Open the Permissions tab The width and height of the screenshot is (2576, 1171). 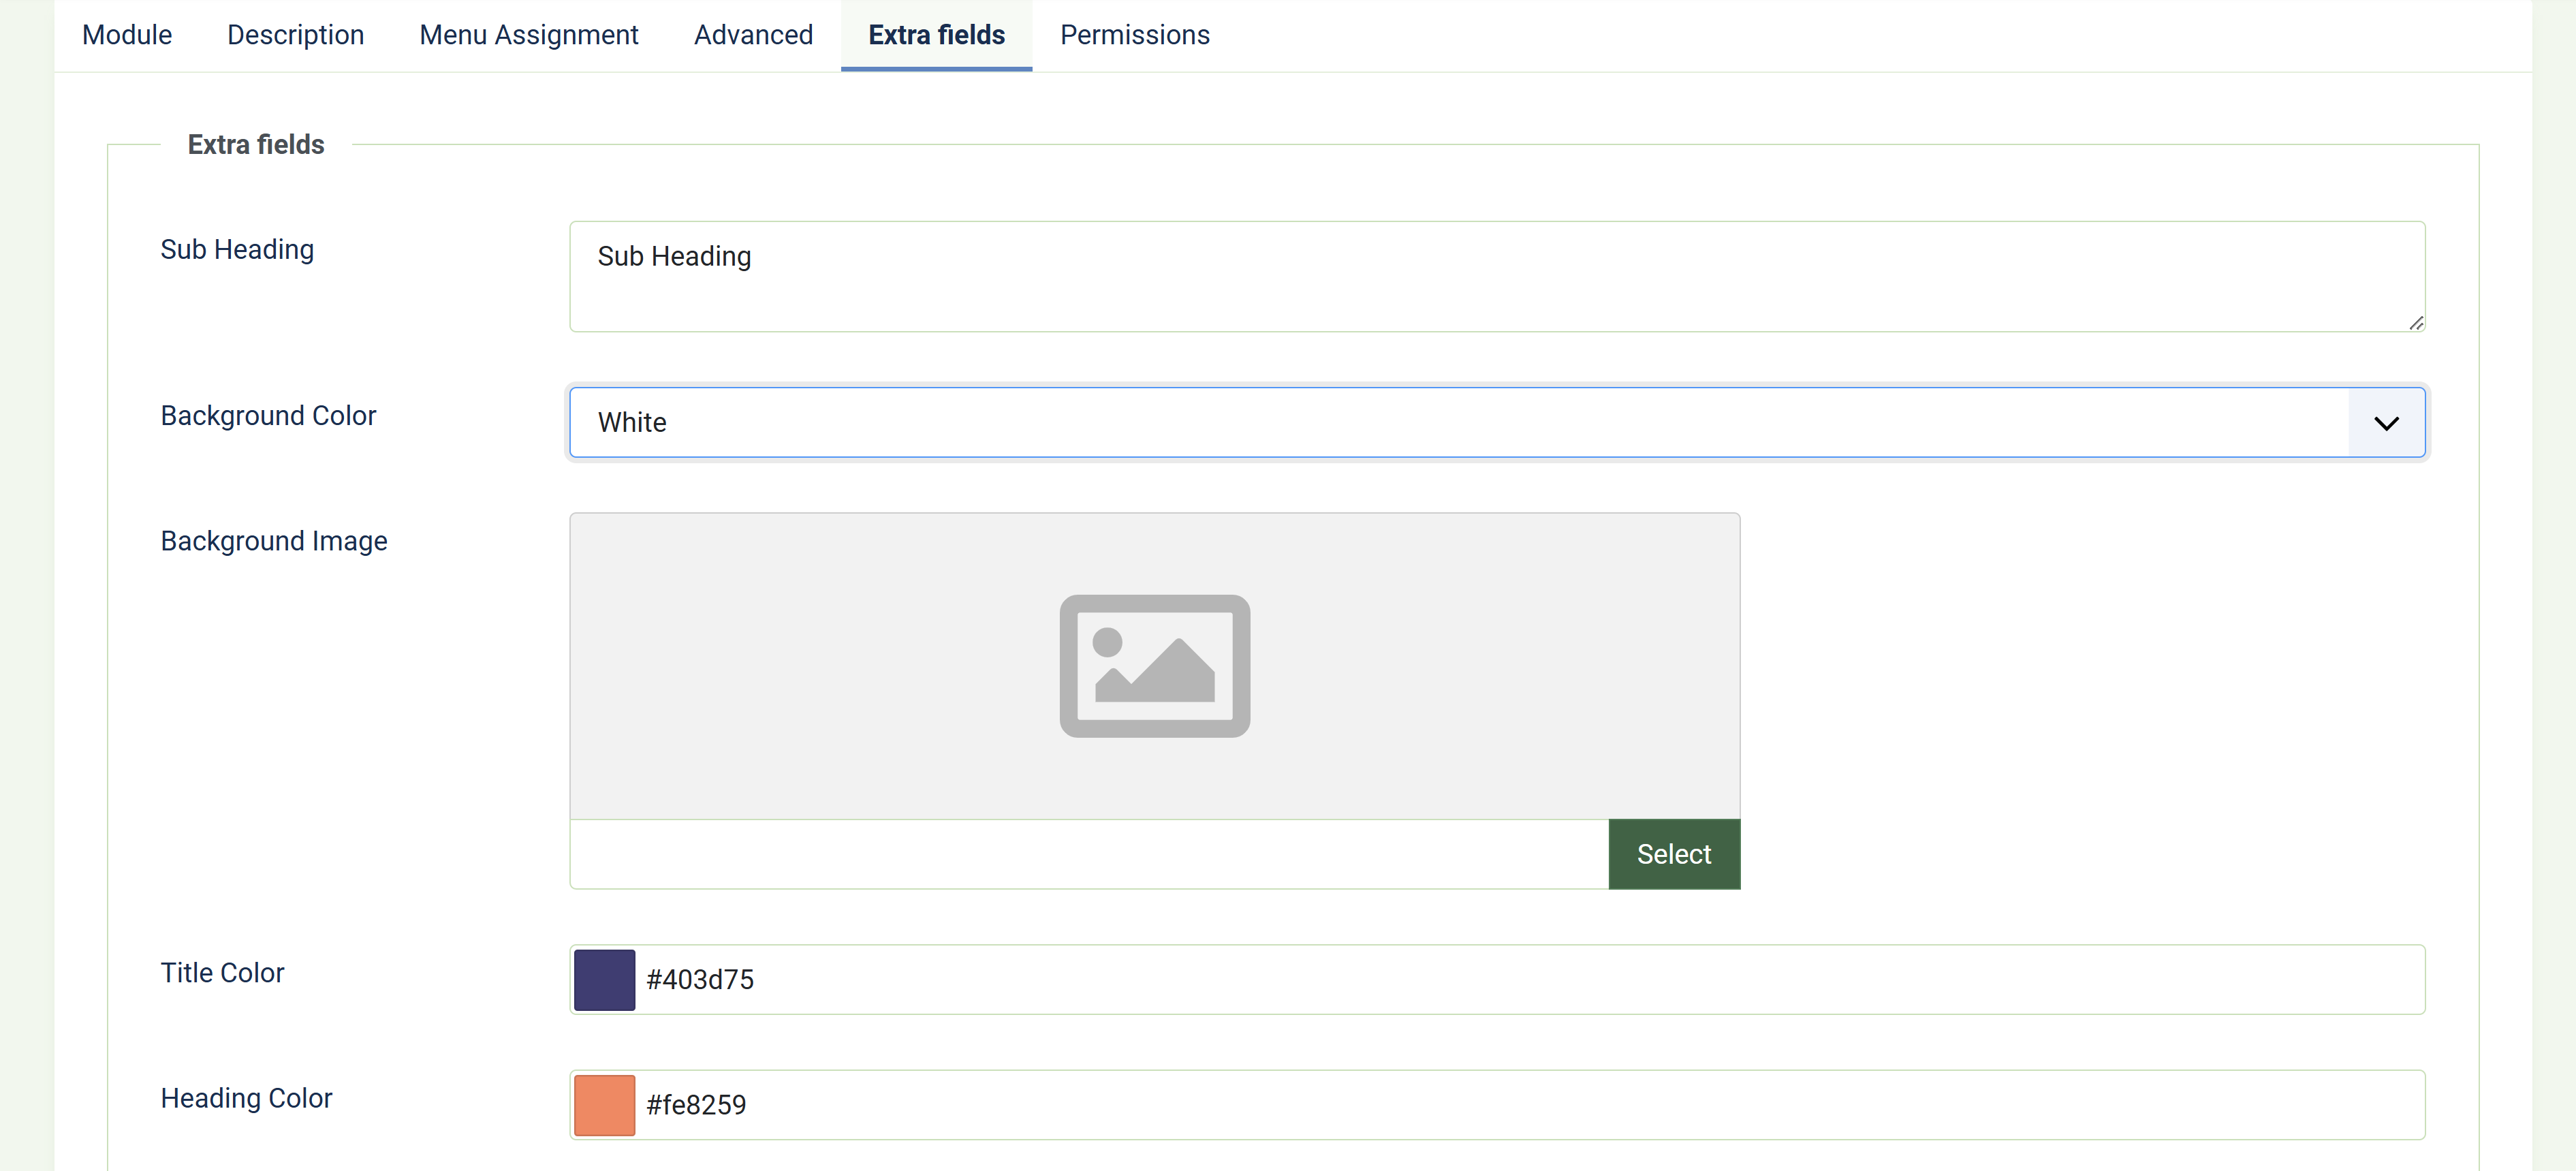click(x=1134, y=35)
